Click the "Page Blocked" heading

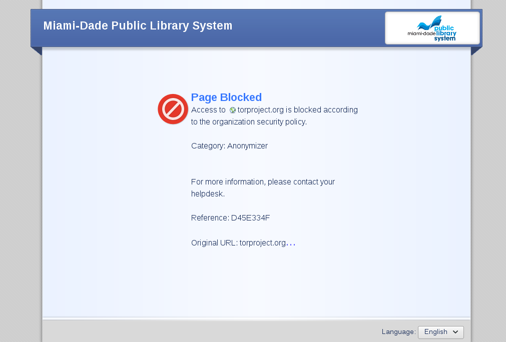pyautogui.click(x=226, y=97)
